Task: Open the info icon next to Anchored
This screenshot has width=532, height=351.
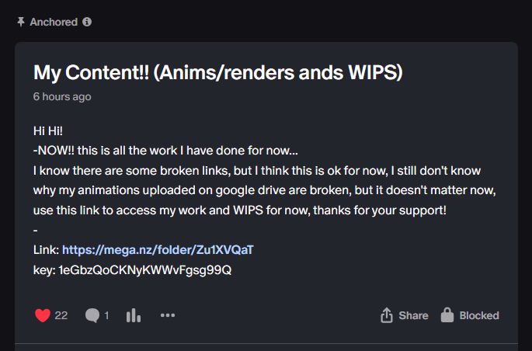Action: 87,23
